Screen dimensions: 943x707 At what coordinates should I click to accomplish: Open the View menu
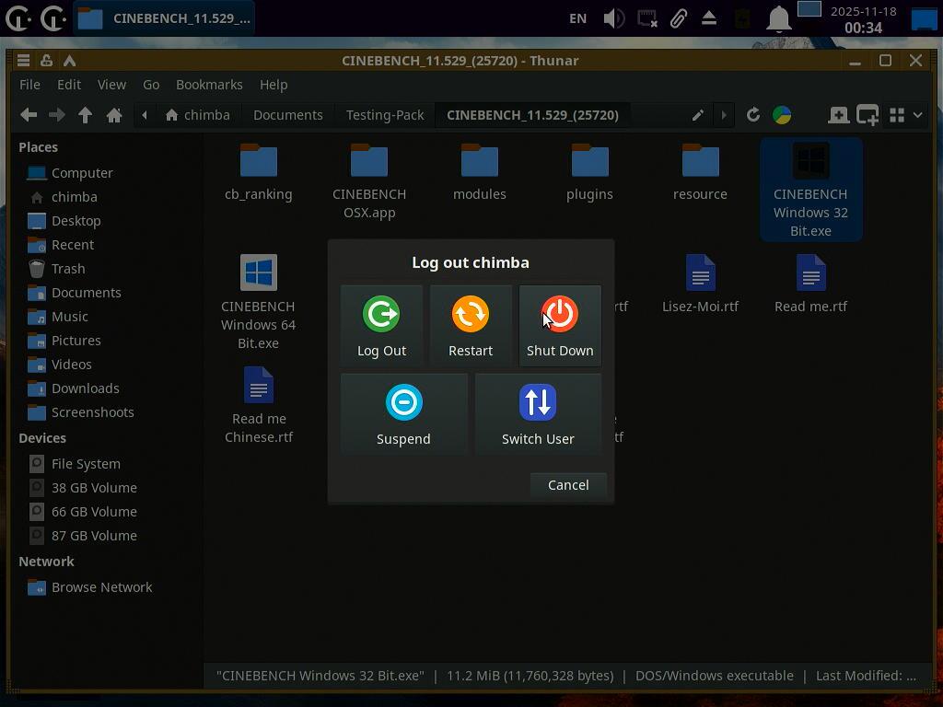[111, 85]
